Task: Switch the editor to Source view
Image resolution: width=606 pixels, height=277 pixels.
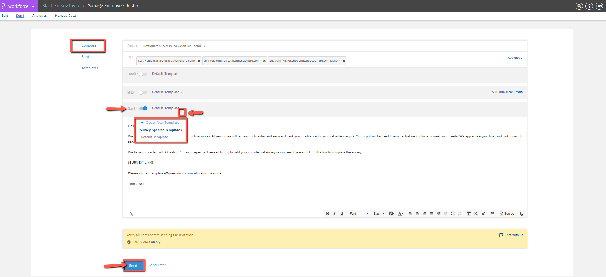Action: click(x=507, y=214)
